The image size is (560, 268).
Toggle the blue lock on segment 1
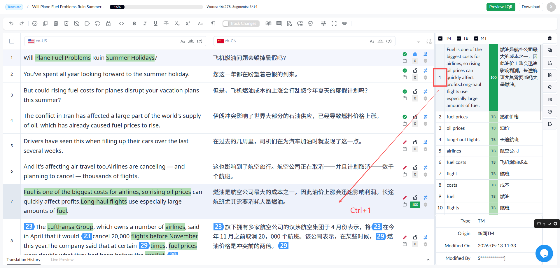(415, 54)
